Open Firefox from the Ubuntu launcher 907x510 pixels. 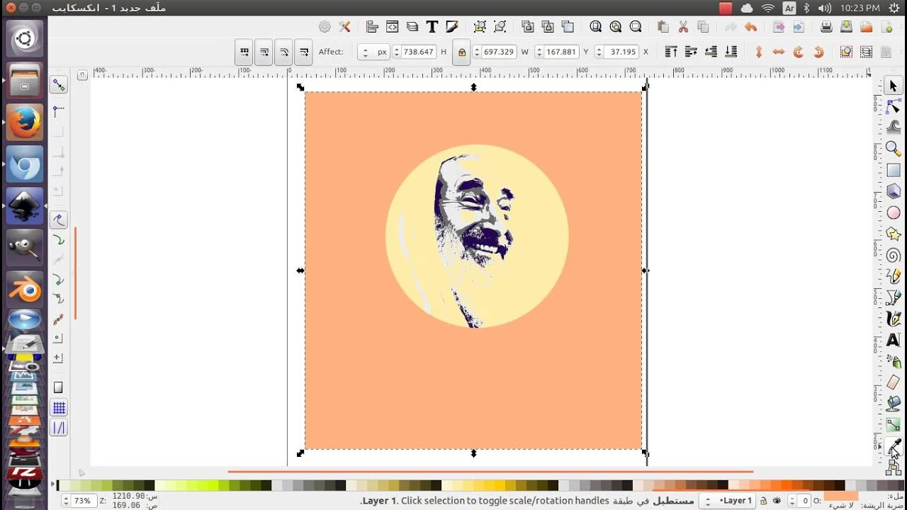[x=25, y=123]
